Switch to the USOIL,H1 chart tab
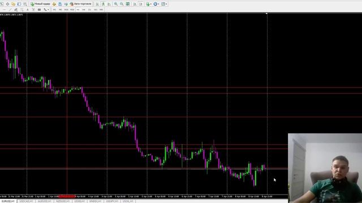The width and height of the screenshot is (362, 203). click(x=128, y=201)
